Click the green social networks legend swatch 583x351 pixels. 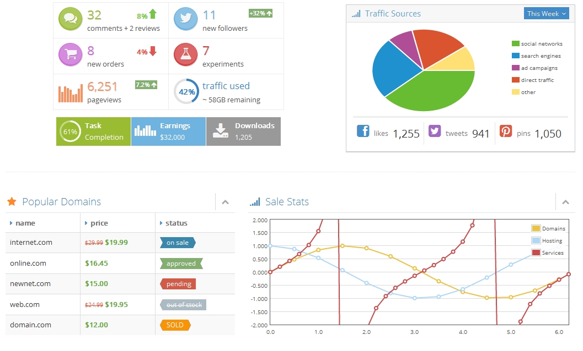coord(515,44)
